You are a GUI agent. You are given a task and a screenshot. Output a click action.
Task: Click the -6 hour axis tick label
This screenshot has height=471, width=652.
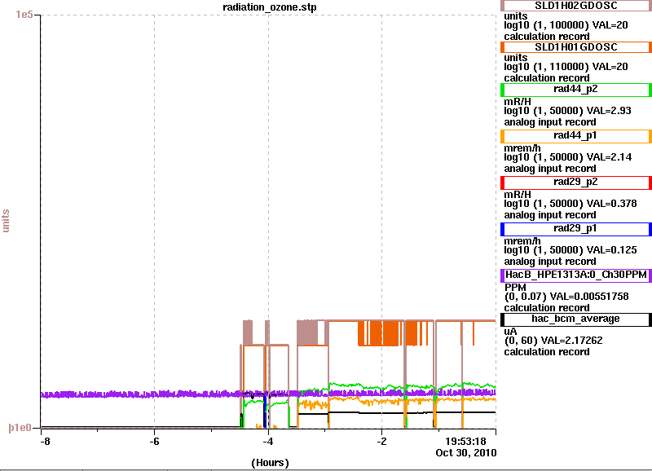tap(154, 442)
